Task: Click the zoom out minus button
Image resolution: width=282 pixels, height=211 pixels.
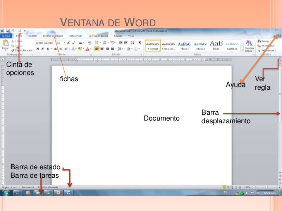Action: (254, 187)
